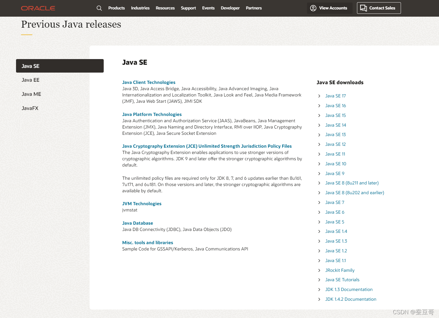Open JDK 1.4.2 Documentation
Viewport: 439px width, 318px height.
click(x=351, y=299)
